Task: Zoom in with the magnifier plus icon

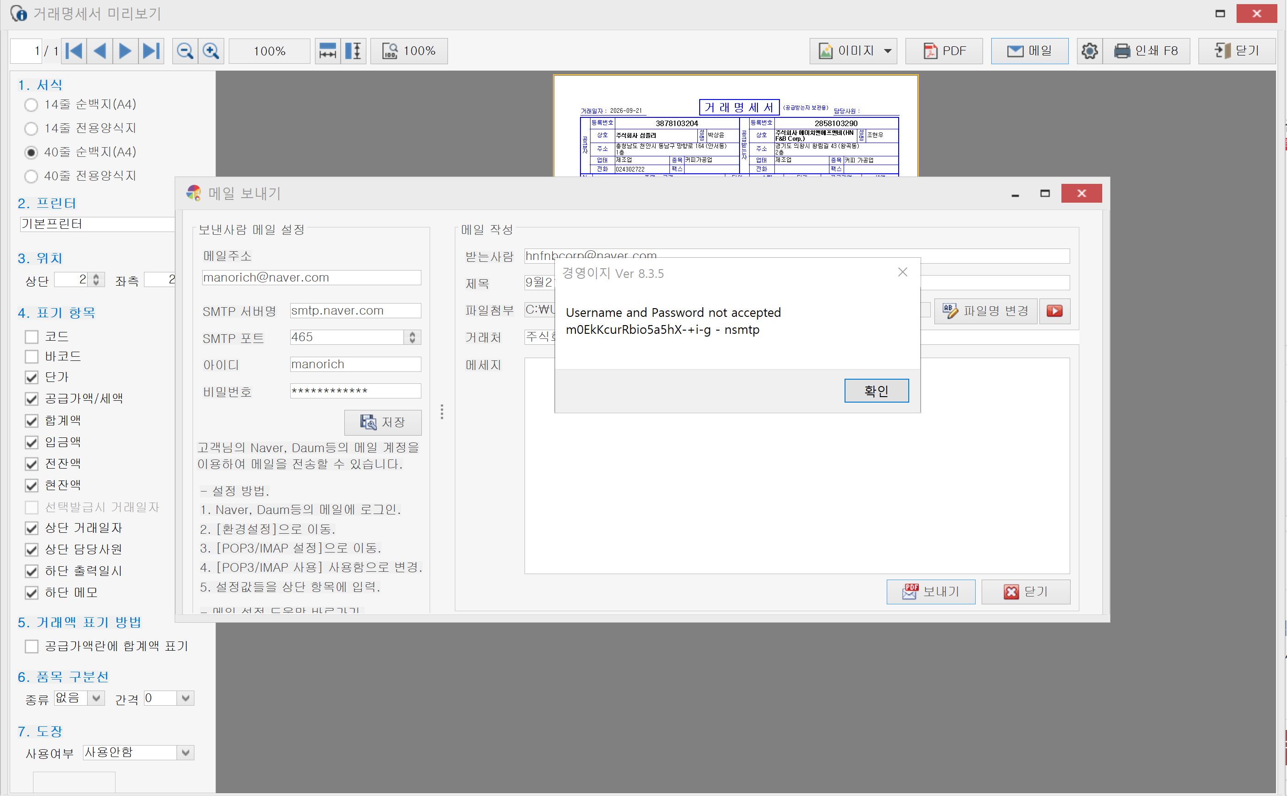Action: (211, 51)
